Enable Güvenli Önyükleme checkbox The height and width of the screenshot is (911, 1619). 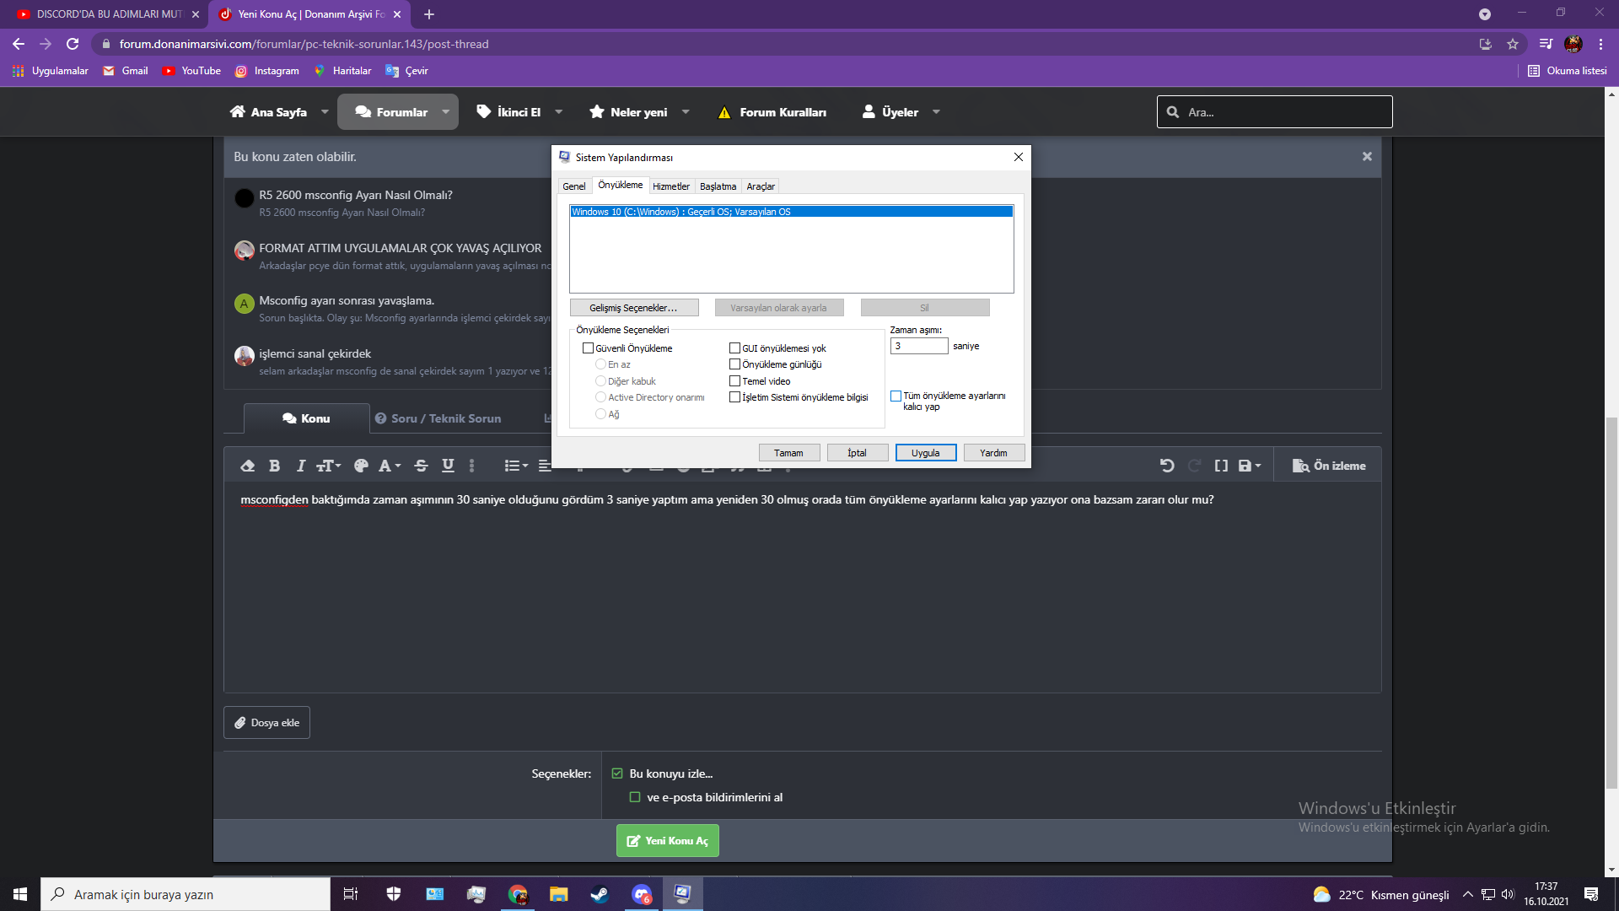click(x=588, y=348)
